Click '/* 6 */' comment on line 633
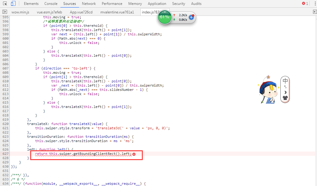 click(x=18, y=179)
